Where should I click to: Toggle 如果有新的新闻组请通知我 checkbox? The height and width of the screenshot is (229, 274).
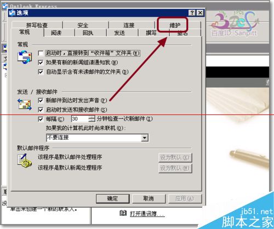click(41, 62)
